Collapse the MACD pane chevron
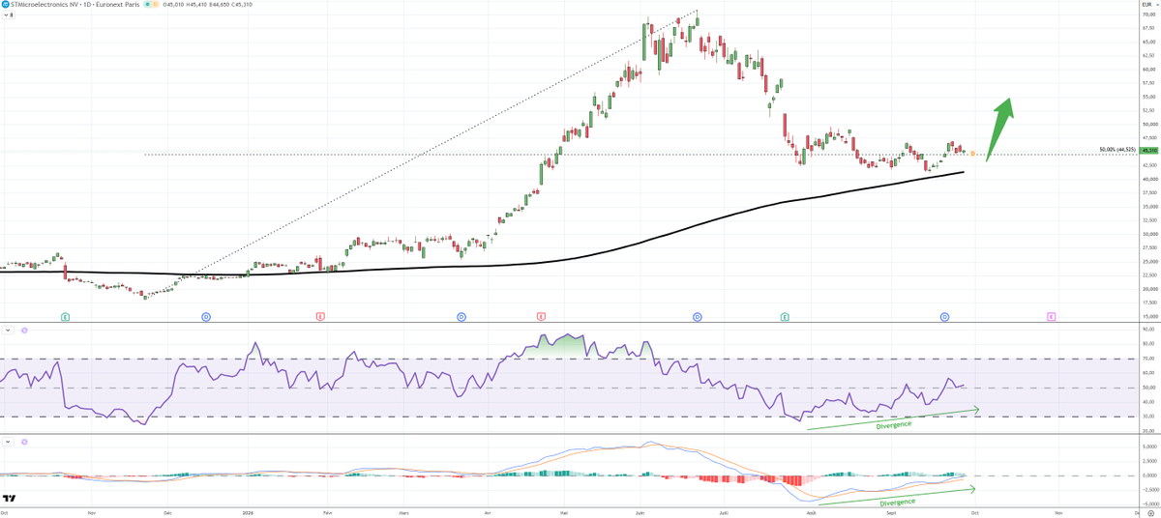 click(x=8, y=441)
